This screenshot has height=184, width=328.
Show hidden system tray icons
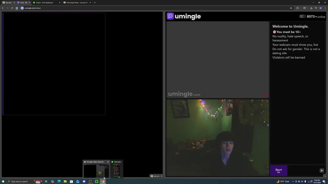pos(293,181)
